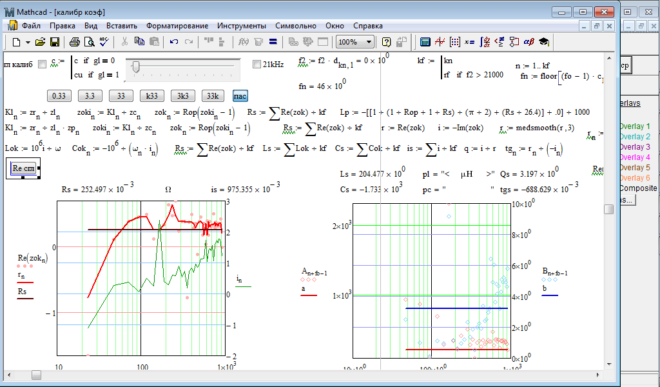This screenshot has width=660, height=387.
Task: Open the Calculator toolbar palette
Action: click(x=425, y=42)
